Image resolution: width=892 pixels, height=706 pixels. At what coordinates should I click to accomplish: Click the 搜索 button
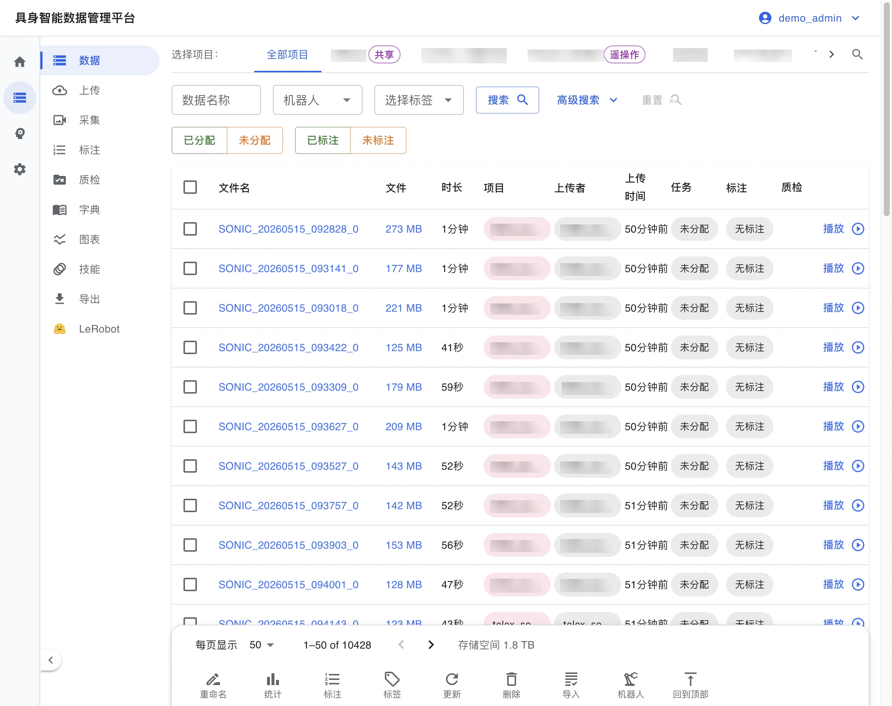tap(508, 100)
